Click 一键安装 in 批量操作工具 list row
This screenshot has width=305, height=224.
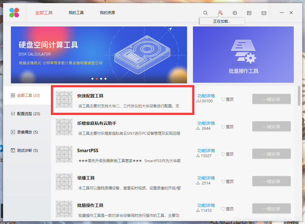point(271,209)
